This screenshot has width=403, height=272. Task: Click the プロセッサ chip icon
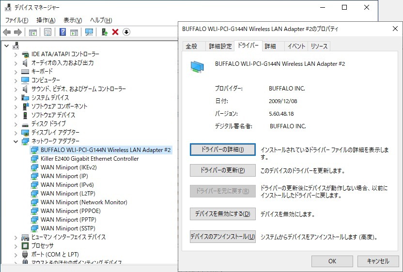click(x=25, y=246)
